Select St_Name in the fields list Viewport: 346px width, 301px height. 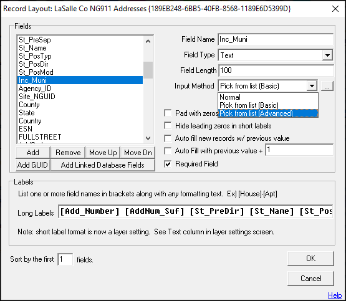tap(80, 48)
